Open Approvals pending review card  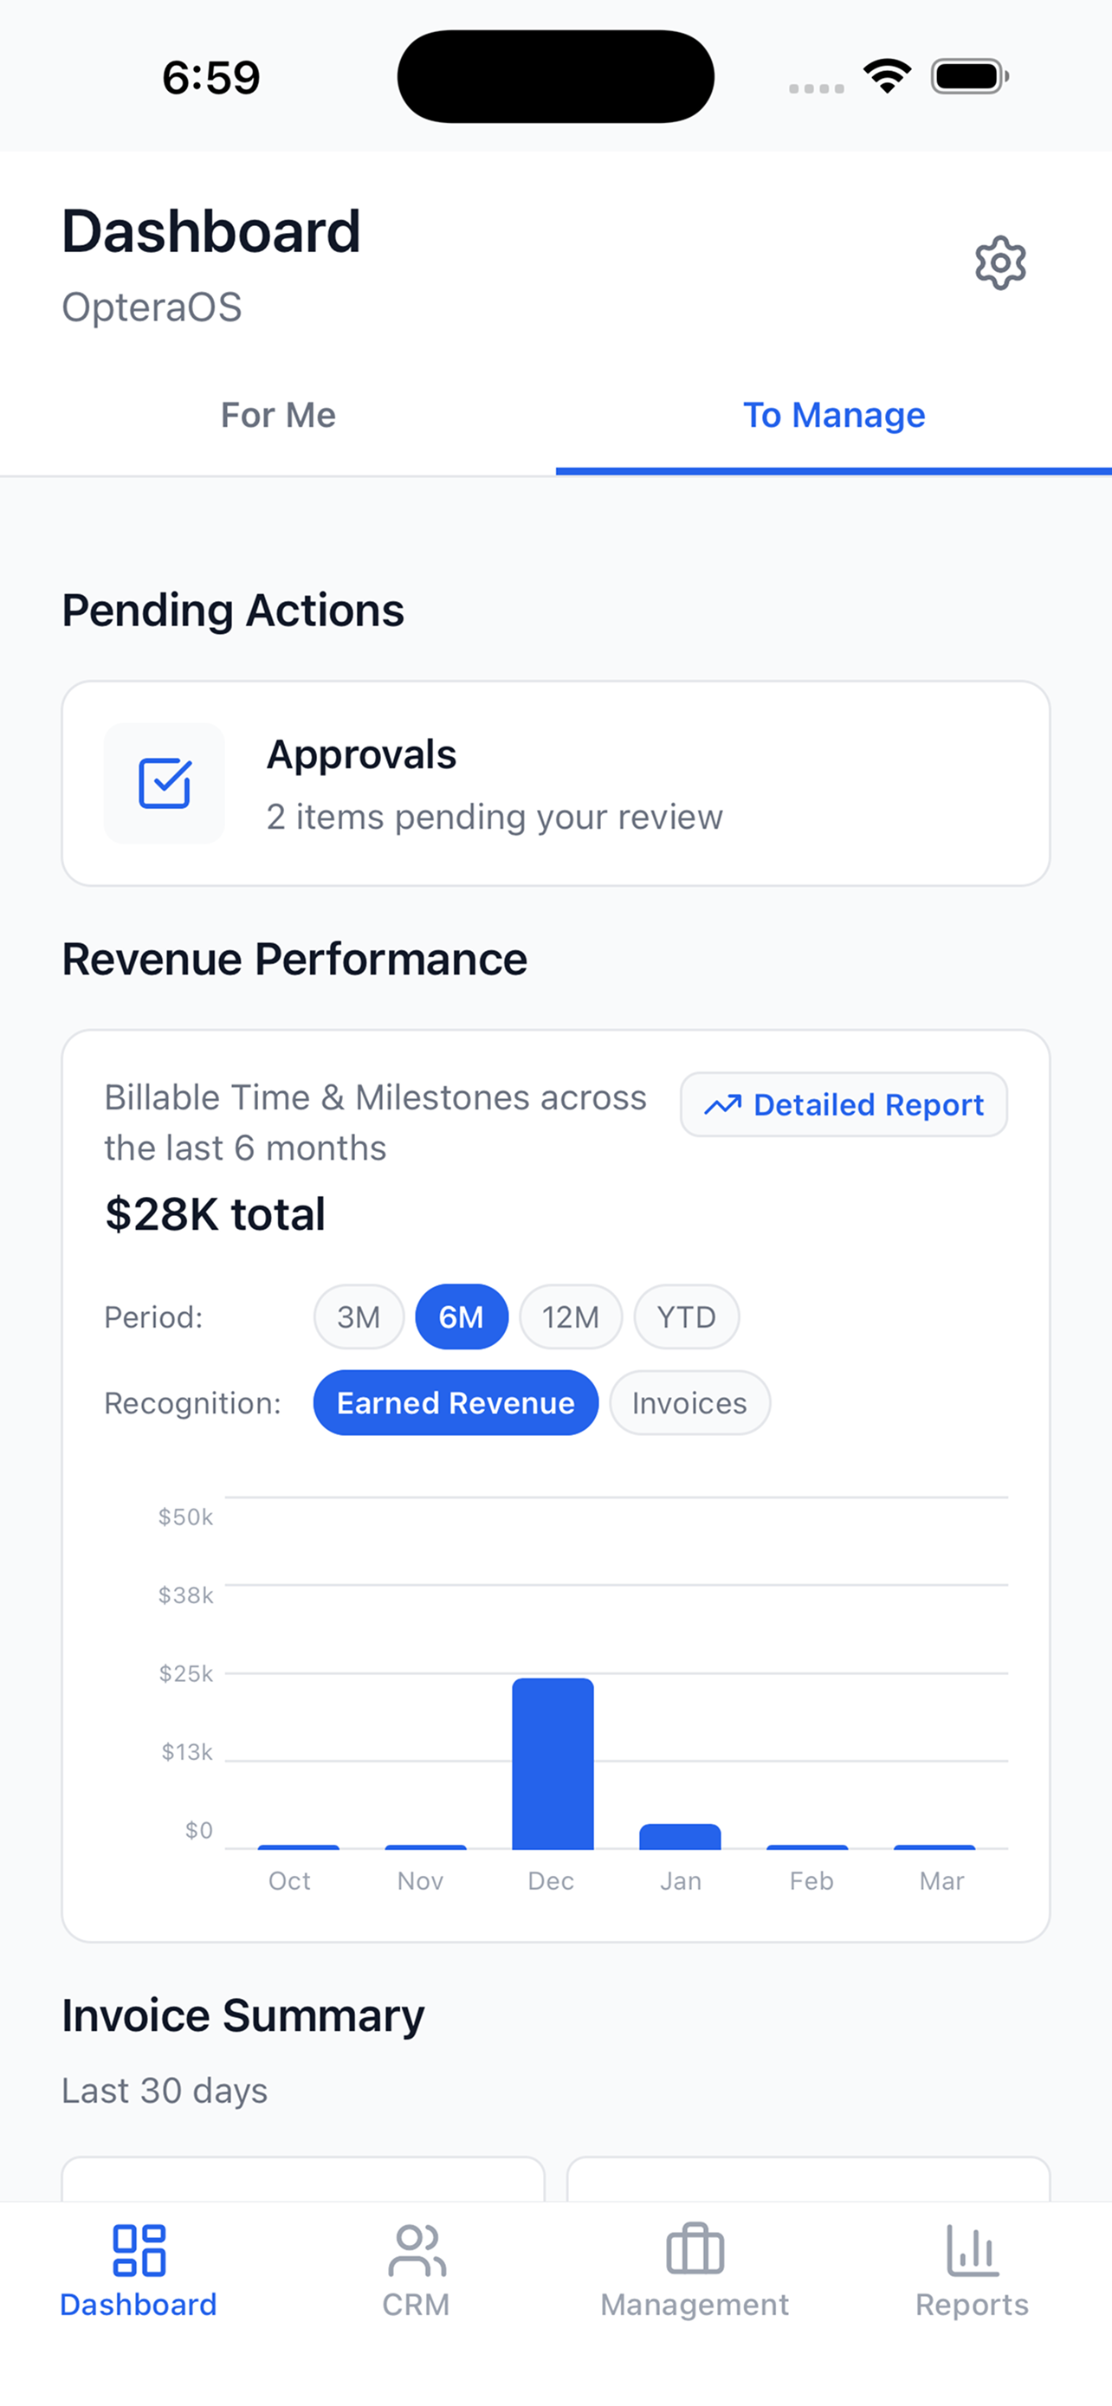click(x=557, y=784)
